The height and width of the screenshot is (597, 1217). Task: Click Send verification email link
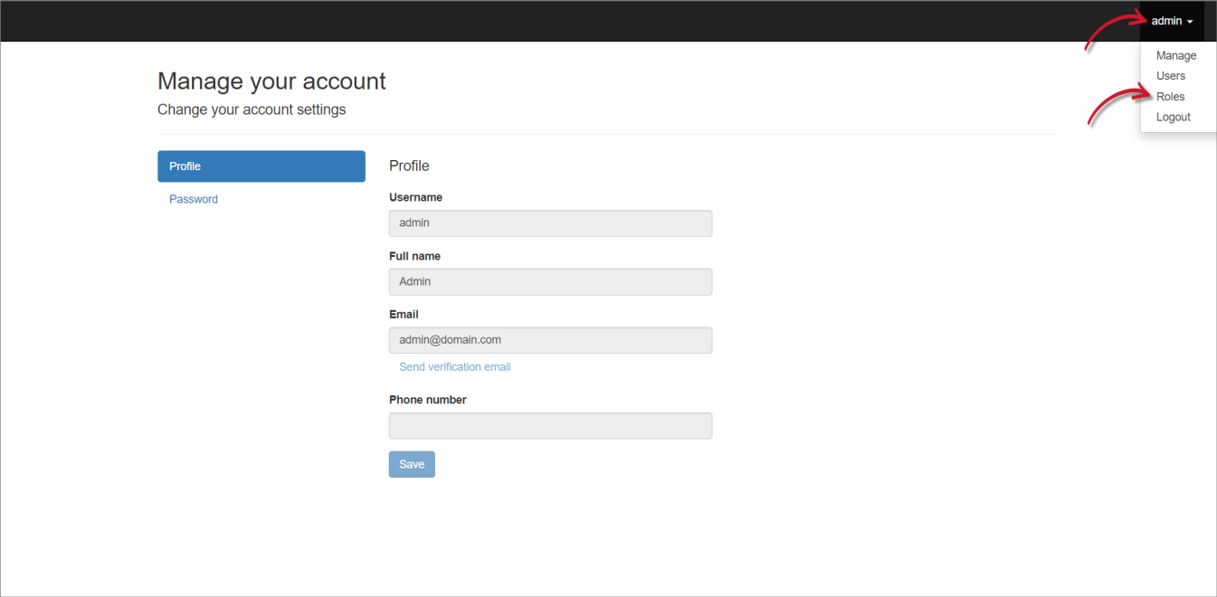[455, 366]
